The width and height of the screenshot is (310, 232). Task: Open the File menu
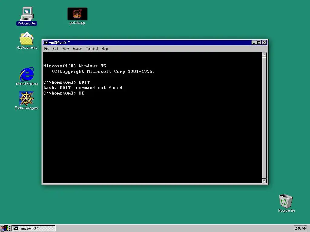47,49
